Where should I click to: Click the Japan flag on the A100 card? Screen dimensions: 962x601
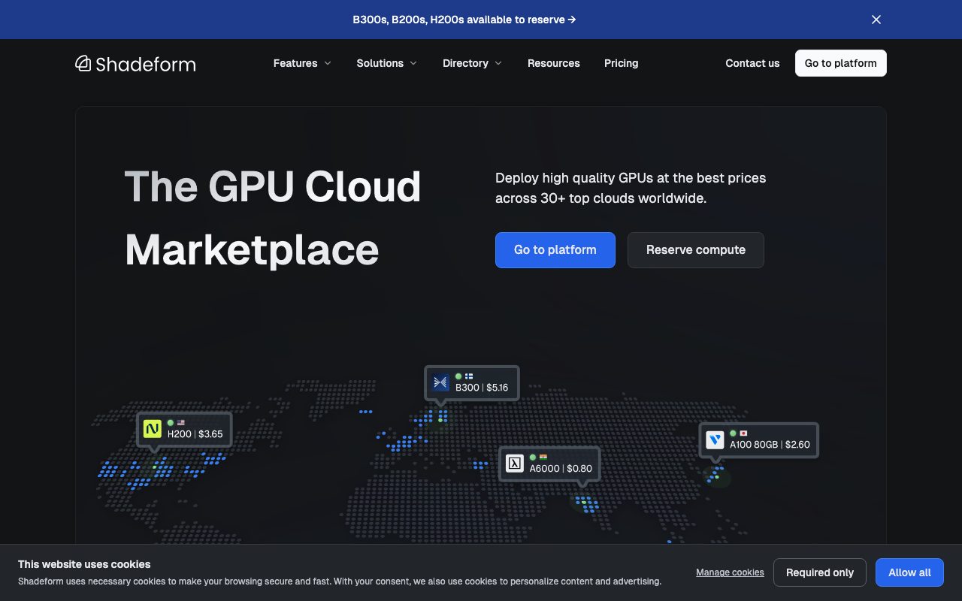[743, 433]
